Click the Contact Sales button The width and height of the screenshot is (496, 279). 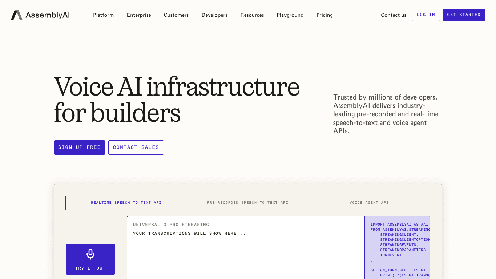pos(136,147)
